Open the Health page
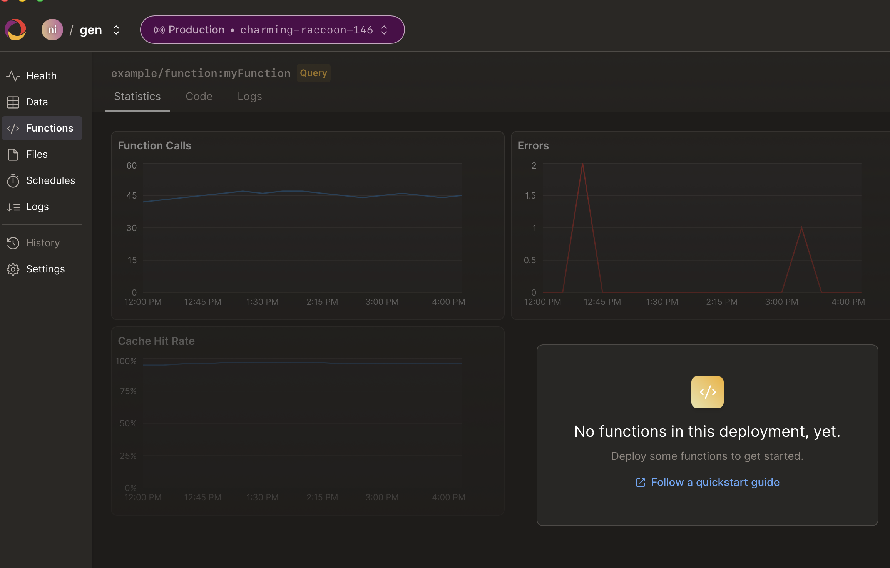890x568 pixels. coord(42,76)
